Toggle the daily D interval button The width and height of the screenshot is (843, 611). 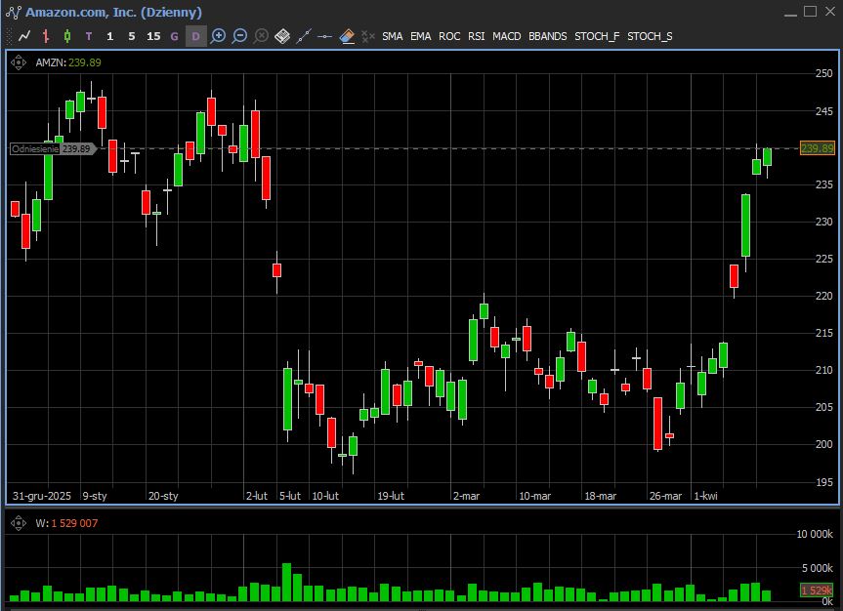click(195, 36)
